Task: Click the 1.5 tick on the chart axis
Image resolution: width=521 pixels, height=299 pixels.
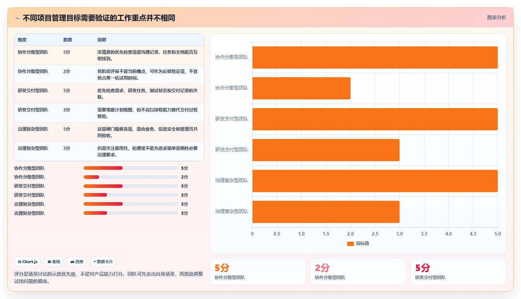Action: (x=326, y=234)
